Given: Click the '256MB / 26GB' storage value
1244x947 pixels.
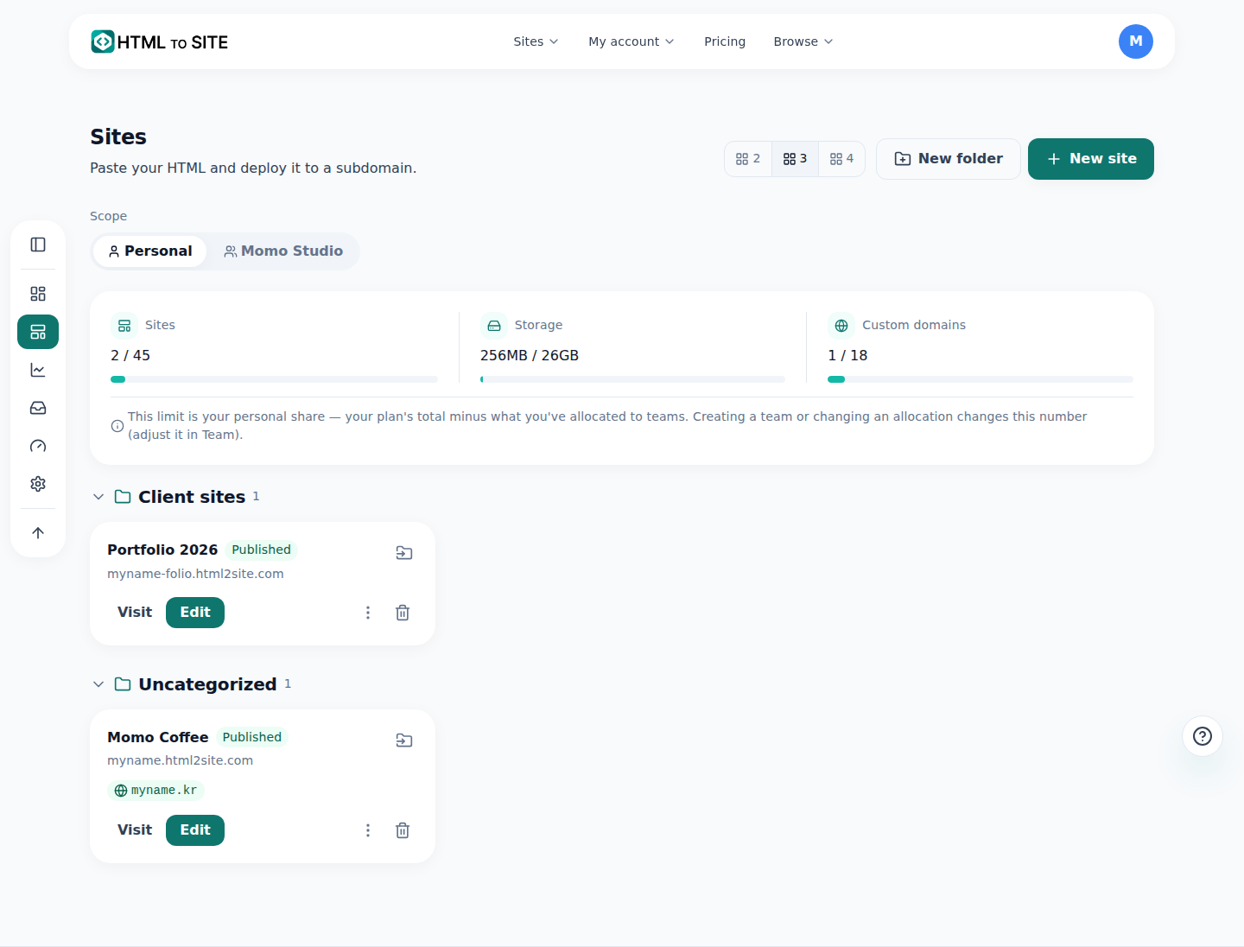Looking at the screenshot, I should (x=530, y=355).
